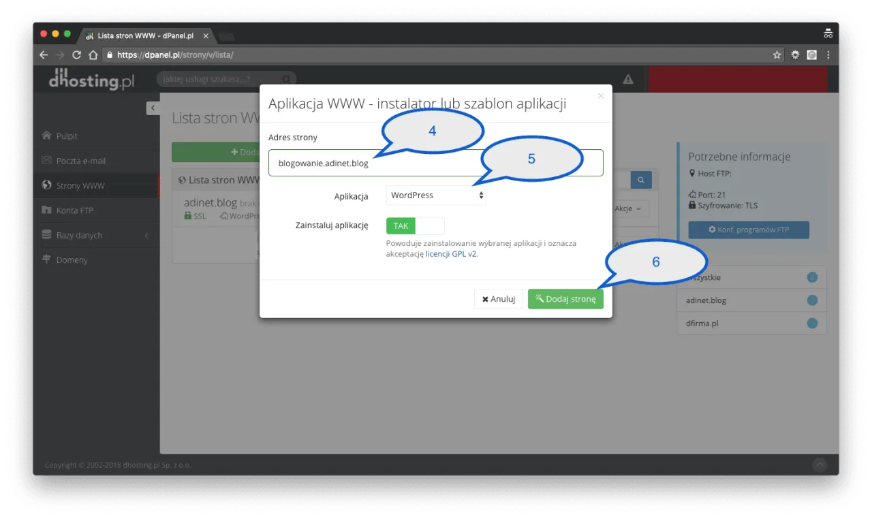Open the Aplikacja dropdown showing WordPress
Screen dimensions: 872x519
(x=436, y=195)
